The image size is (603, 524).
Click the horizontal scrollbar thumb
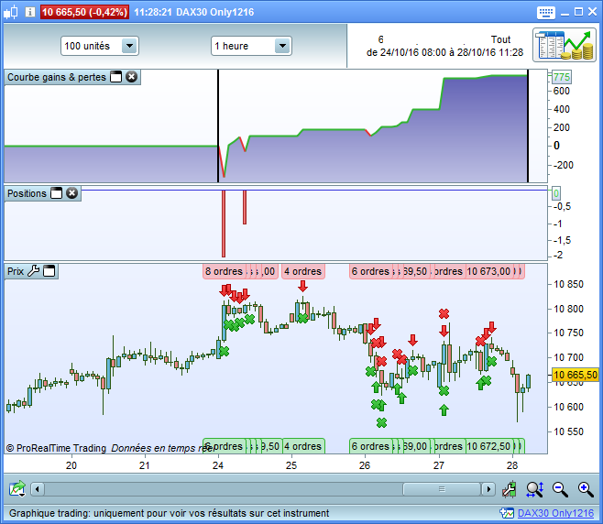click(442, 489)
